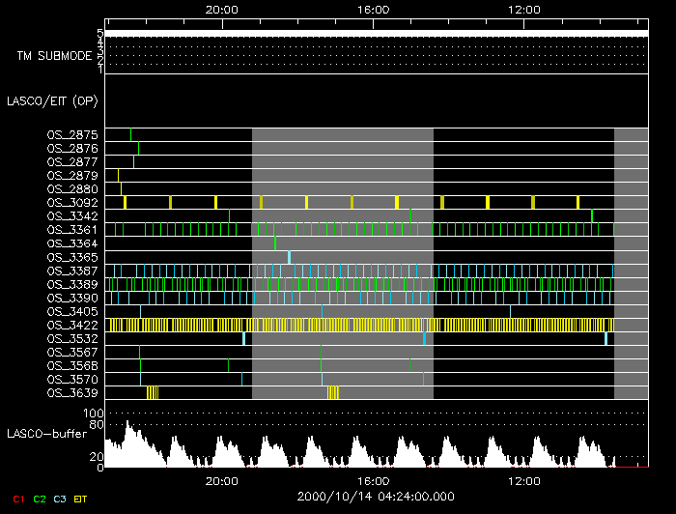Click the 12:00 tick label on bottom axis
Screen dimensions: 676x514
523,480
